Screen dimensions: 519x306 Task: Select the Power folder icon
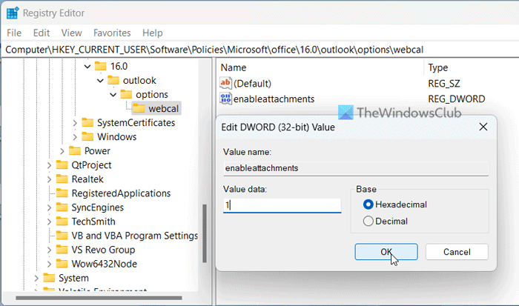pyautogui.click(x=74, y=151)
